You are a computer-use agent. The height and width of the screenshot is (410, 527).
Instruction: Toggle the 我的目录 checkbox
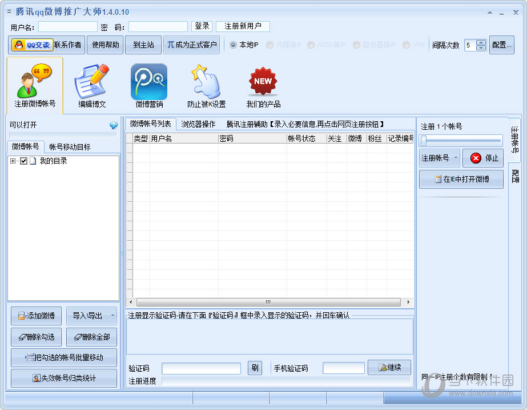pyautogui.click(x=23, y=161)
